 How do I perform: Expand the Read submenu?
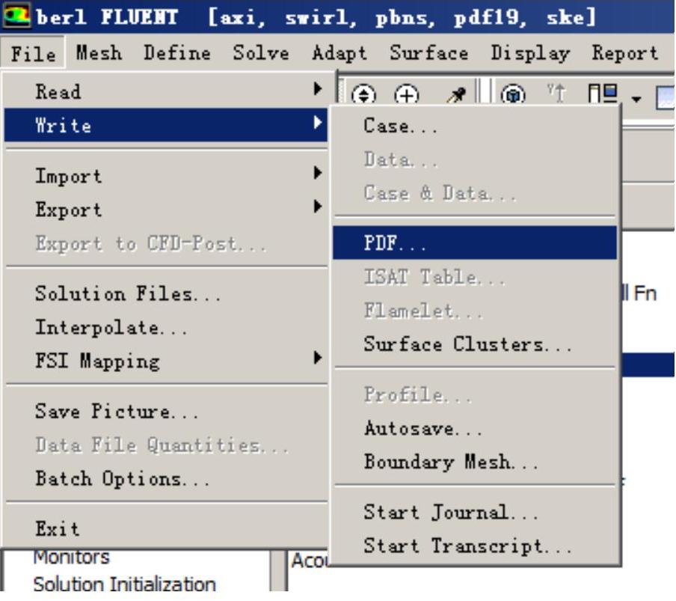coord(166,91)
